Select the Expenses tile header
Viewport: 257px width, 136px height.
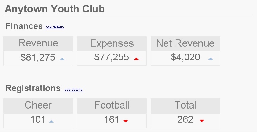(112, 44)
